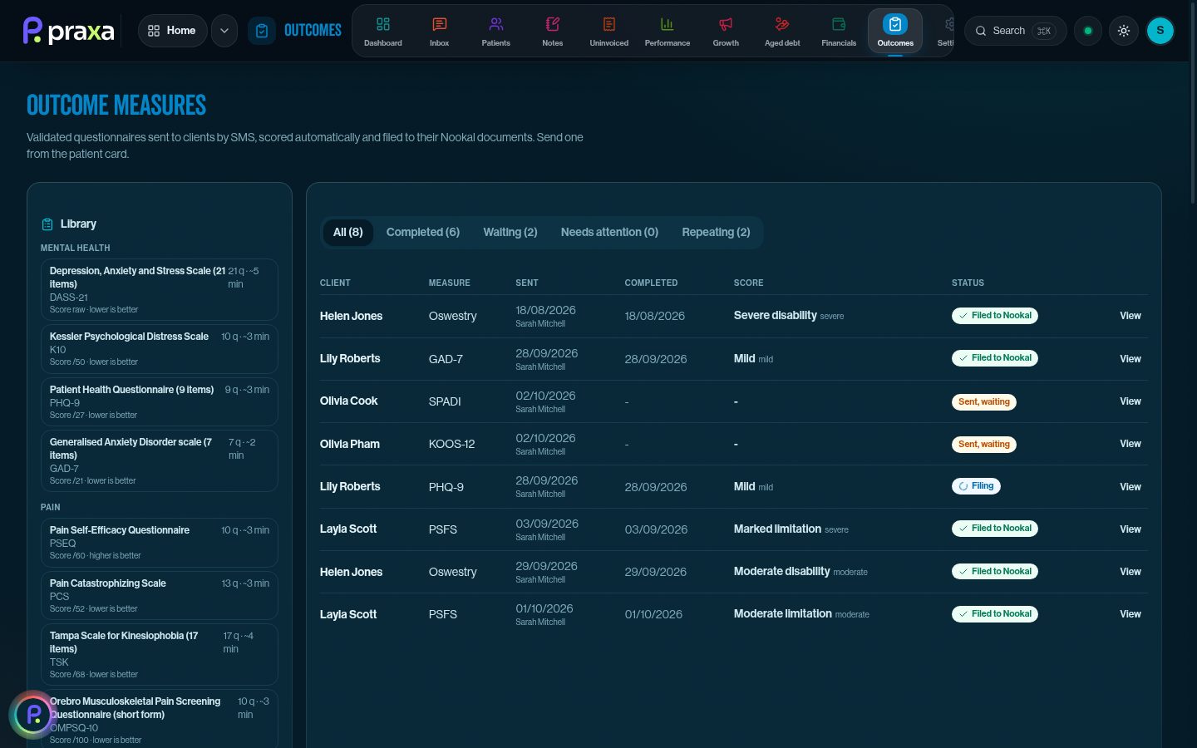Click the SENT column header
Viewport: 1197px width, 748px height.
pos(527,283)
